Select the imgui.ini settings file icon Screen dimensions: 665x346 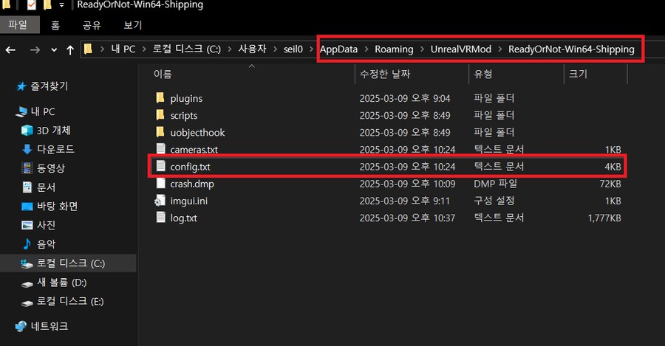click(x=160, y=201)
